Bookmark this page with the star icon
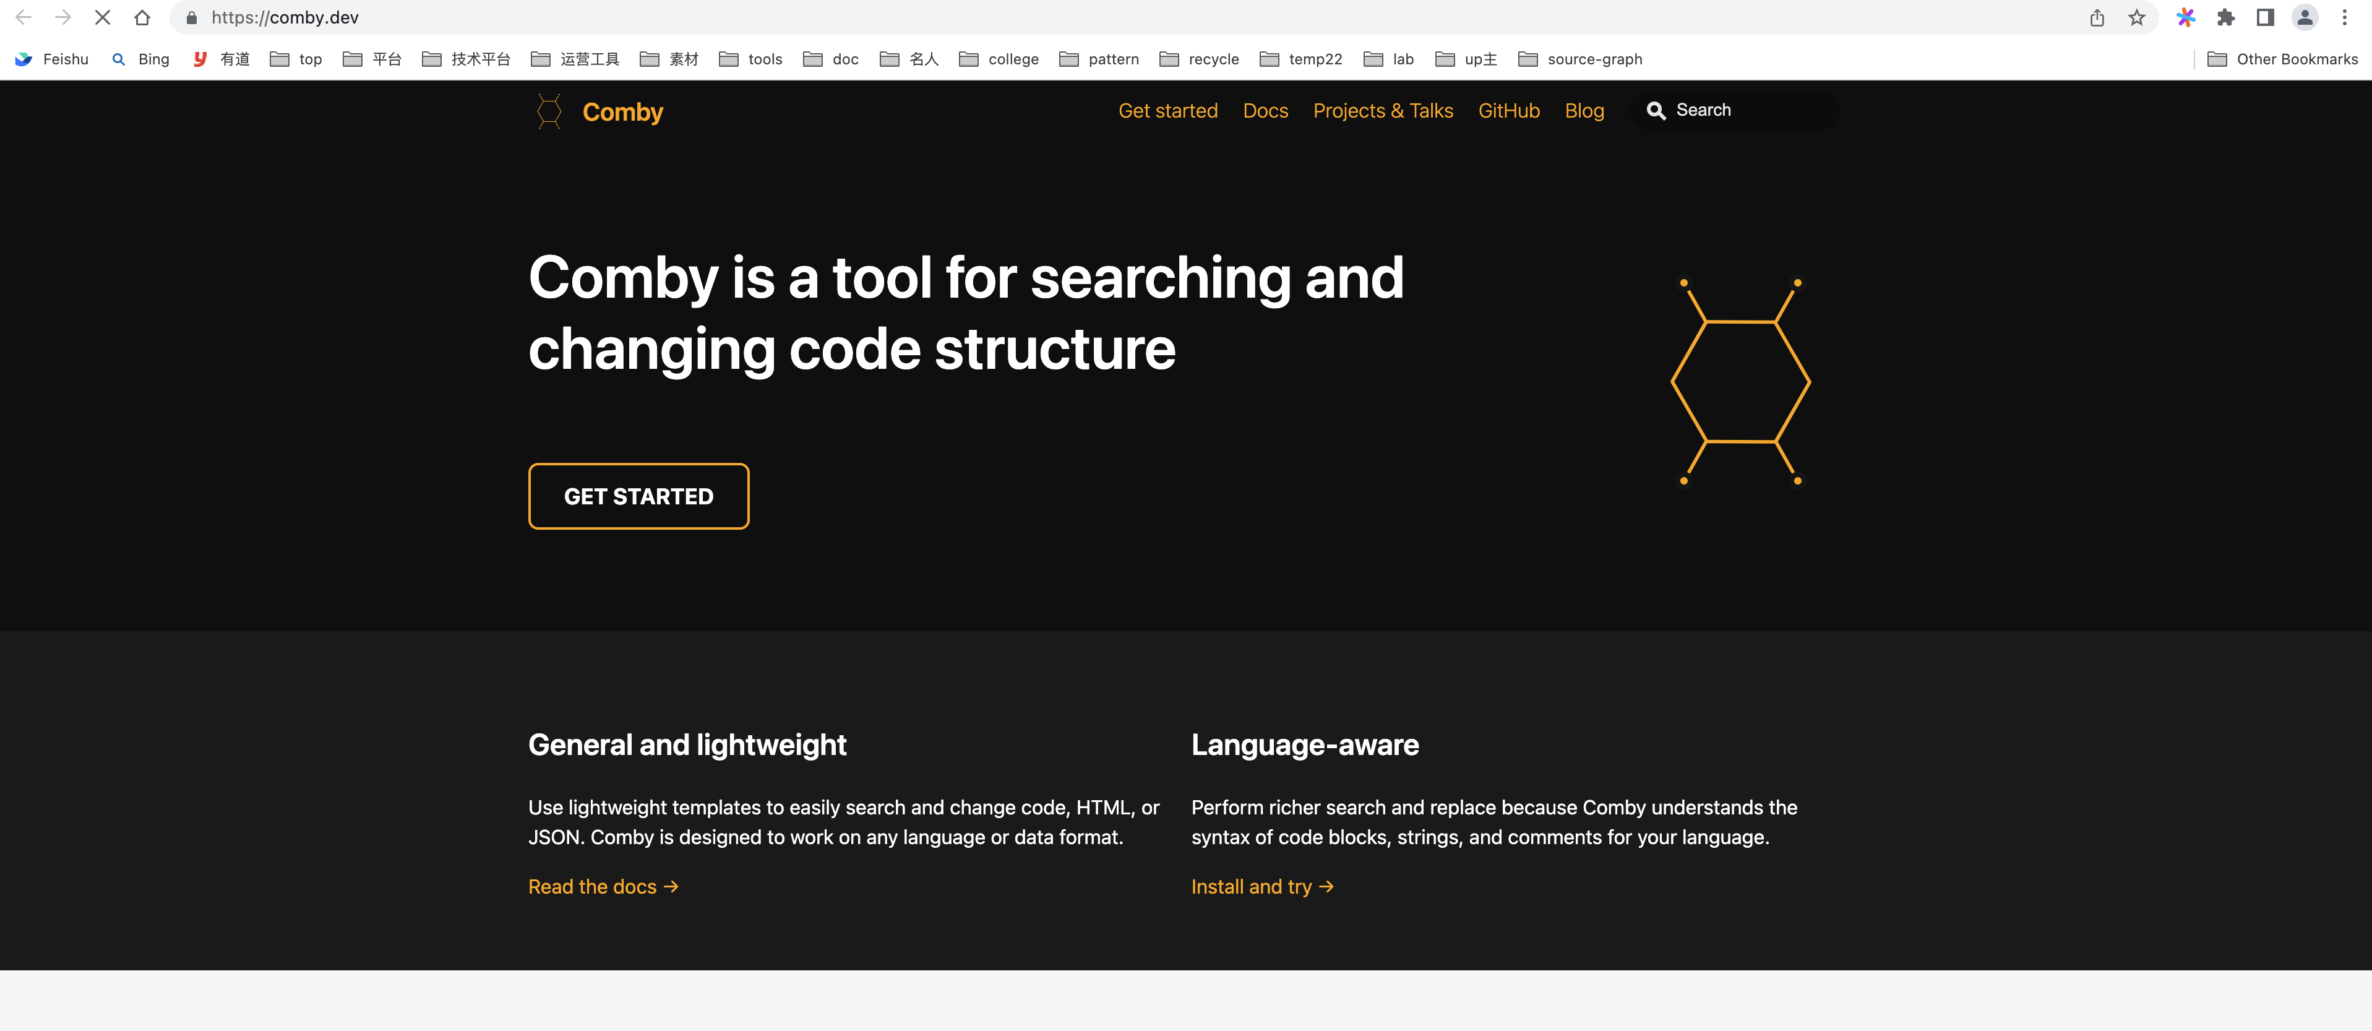Image resolution: width=2372 pixels, height=1031 pixels. pos(2136,17)
